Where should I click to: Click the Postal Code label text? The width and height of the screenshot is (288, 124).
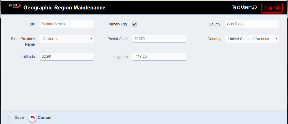tap(117, 39)
